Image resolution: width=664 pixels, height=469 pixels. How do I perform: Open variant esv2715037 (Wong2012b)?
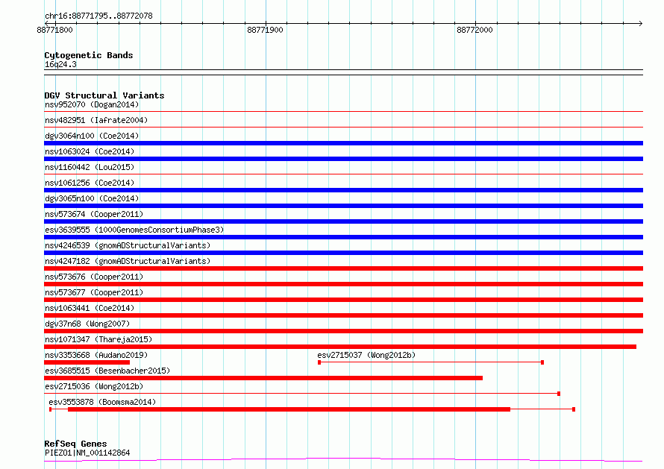pyautogui.click(x=366, y=355)
